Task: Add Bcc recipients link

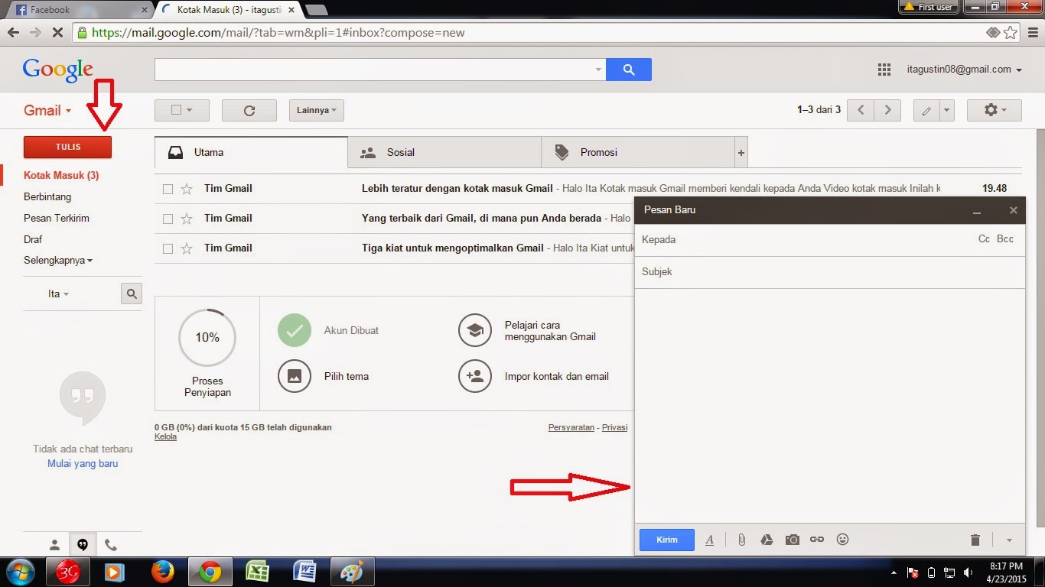Action: 1005,239
